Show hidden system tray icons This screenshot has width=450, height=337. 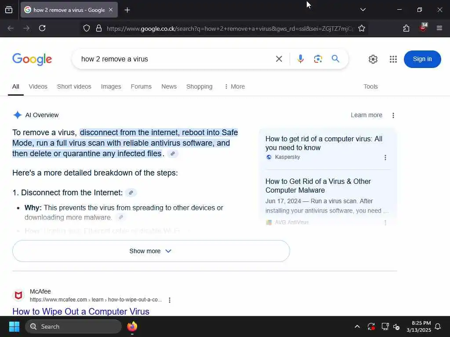[357, 326]
